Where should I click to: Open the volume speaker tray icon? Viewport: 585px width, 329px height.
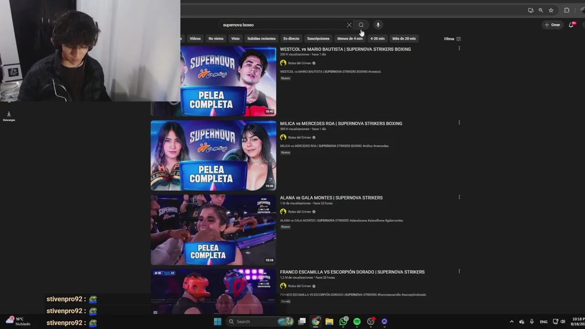click(x=563, y=322)
